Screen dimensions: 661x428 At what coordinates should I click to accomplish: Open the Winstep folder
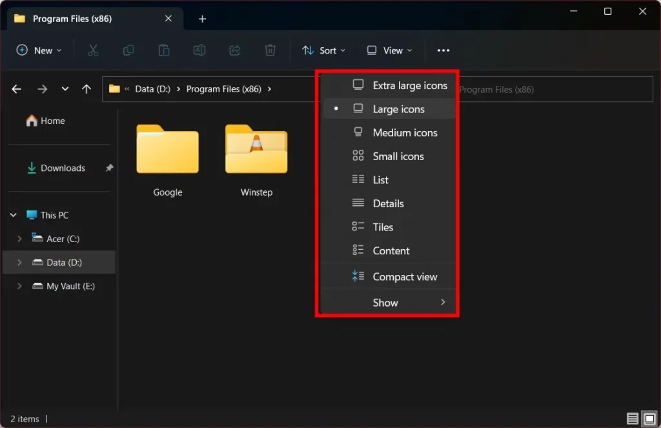click(x=256, y=160)
